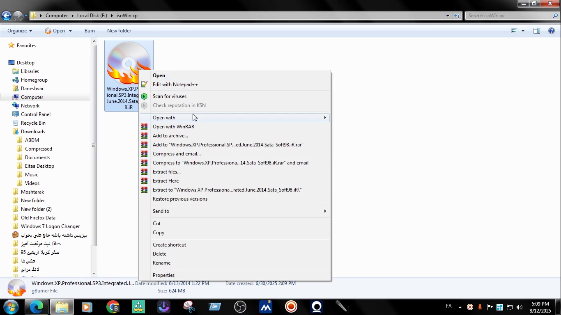Open the Windows Start menu
The width and height of the screenshot is (561, 315).
pos(11,307)
